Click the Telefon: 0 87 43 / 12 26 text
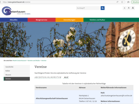 point(88,101)
